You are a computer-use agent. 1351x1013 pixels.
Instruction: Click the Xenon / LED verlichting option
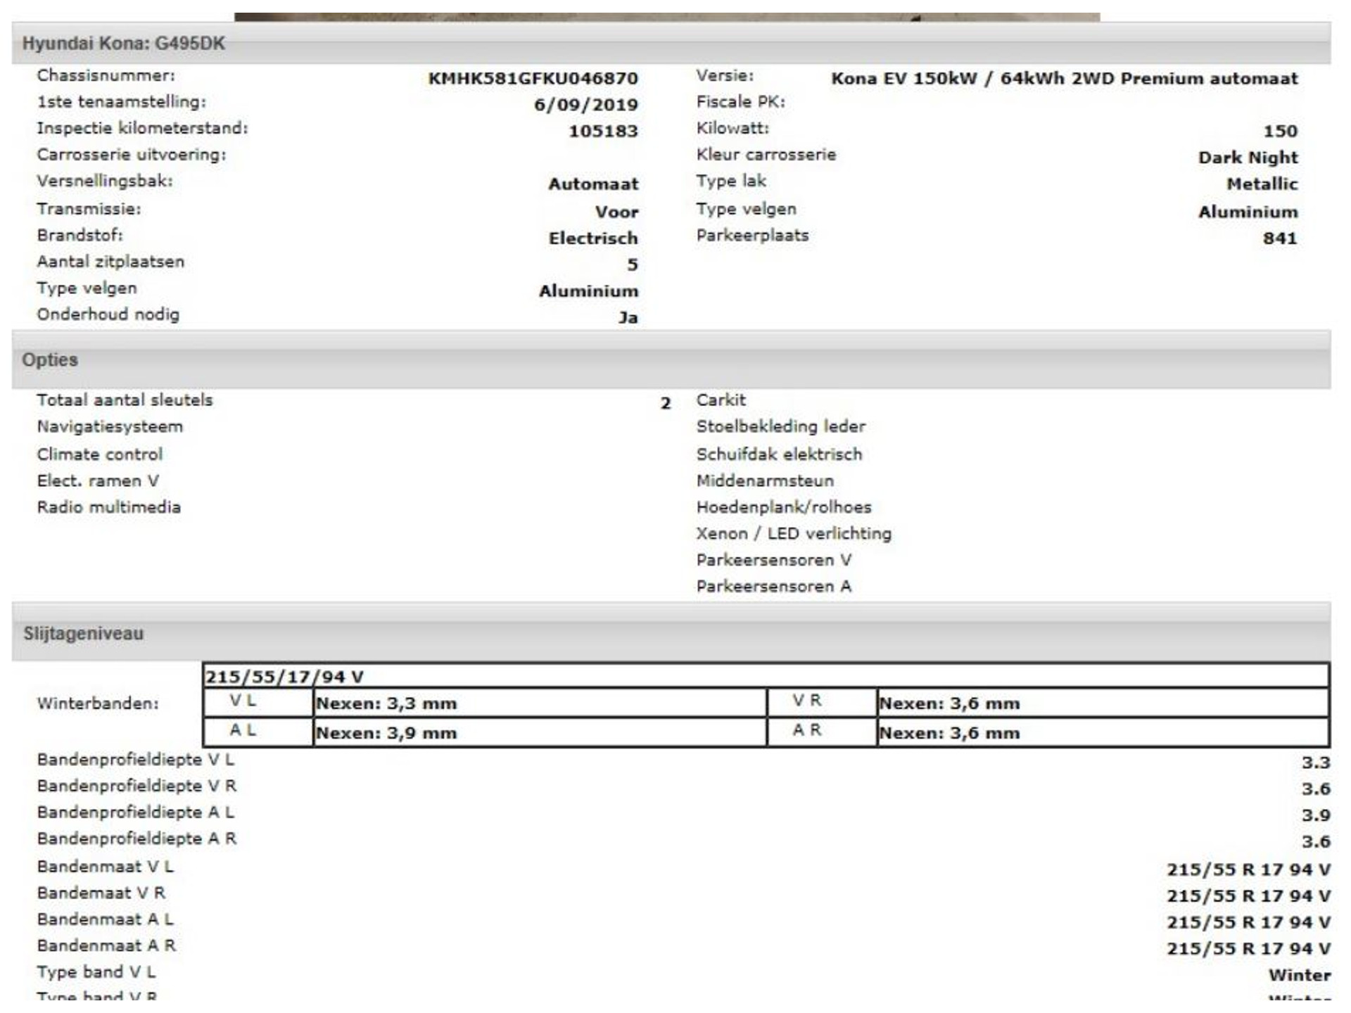794,534
